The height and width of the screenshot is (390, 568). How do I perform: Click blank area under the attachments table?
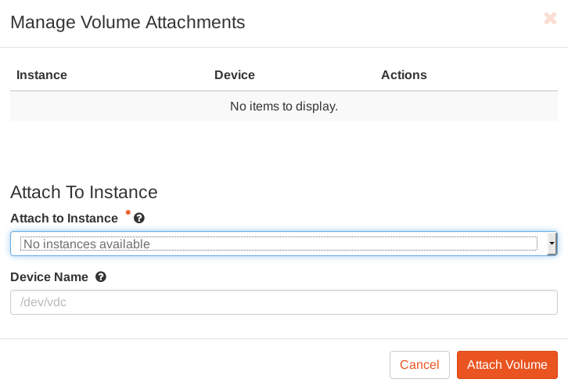click(x=283, y=149)
